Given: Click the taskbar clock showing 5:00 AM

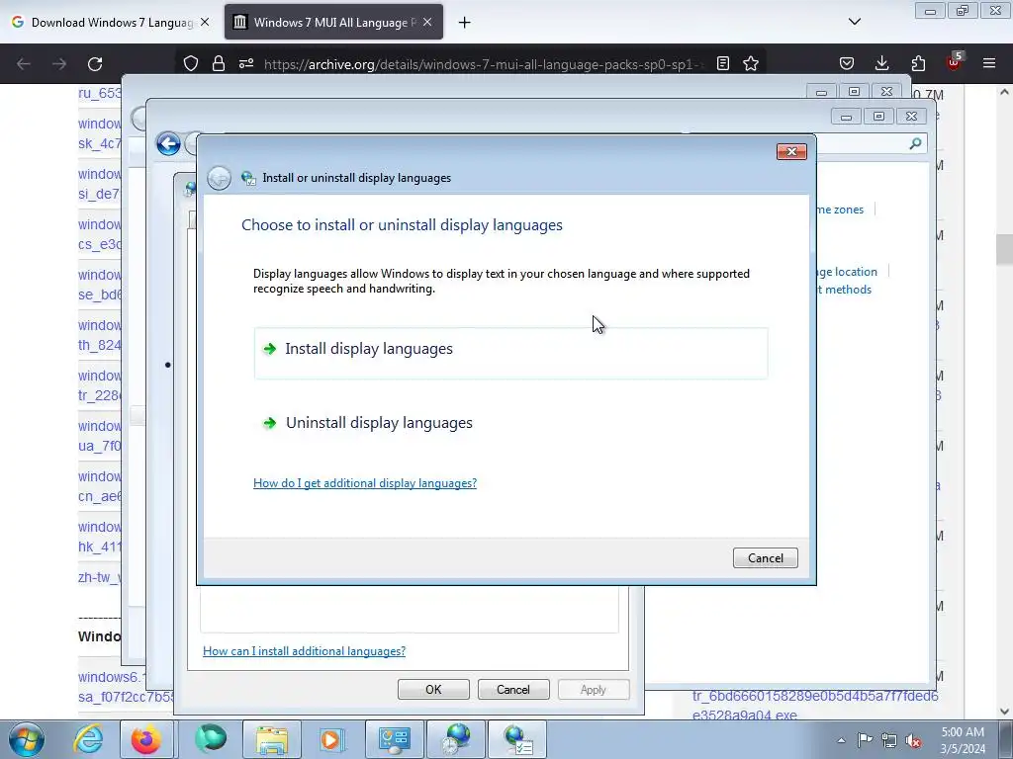Looking at the screenshot, I should (x=963, y=740).
